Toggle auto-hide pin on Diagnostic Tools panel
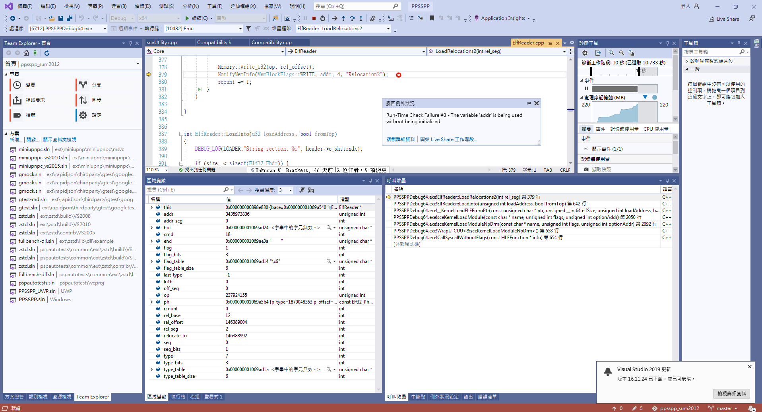The image size is (762, 412). click(667, 43)
